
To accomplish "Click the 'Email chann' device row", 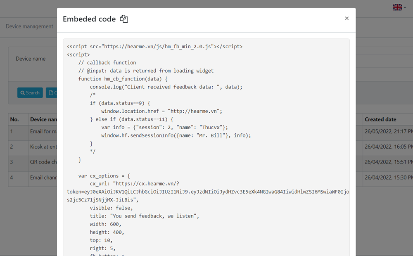I will pyautogui.click(x=43, y=178).
